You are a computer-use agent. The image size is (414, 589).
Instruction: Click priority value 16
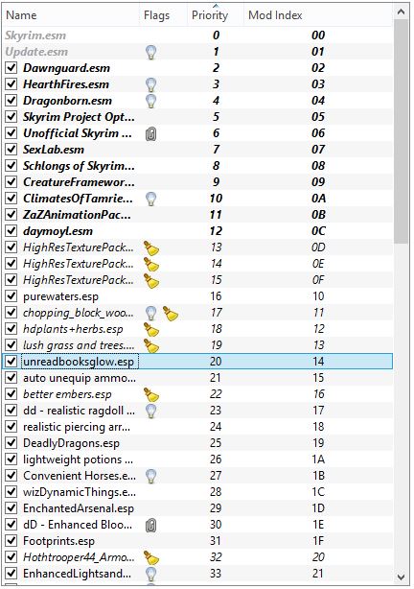pyautogui.click(x=216, y=296)
